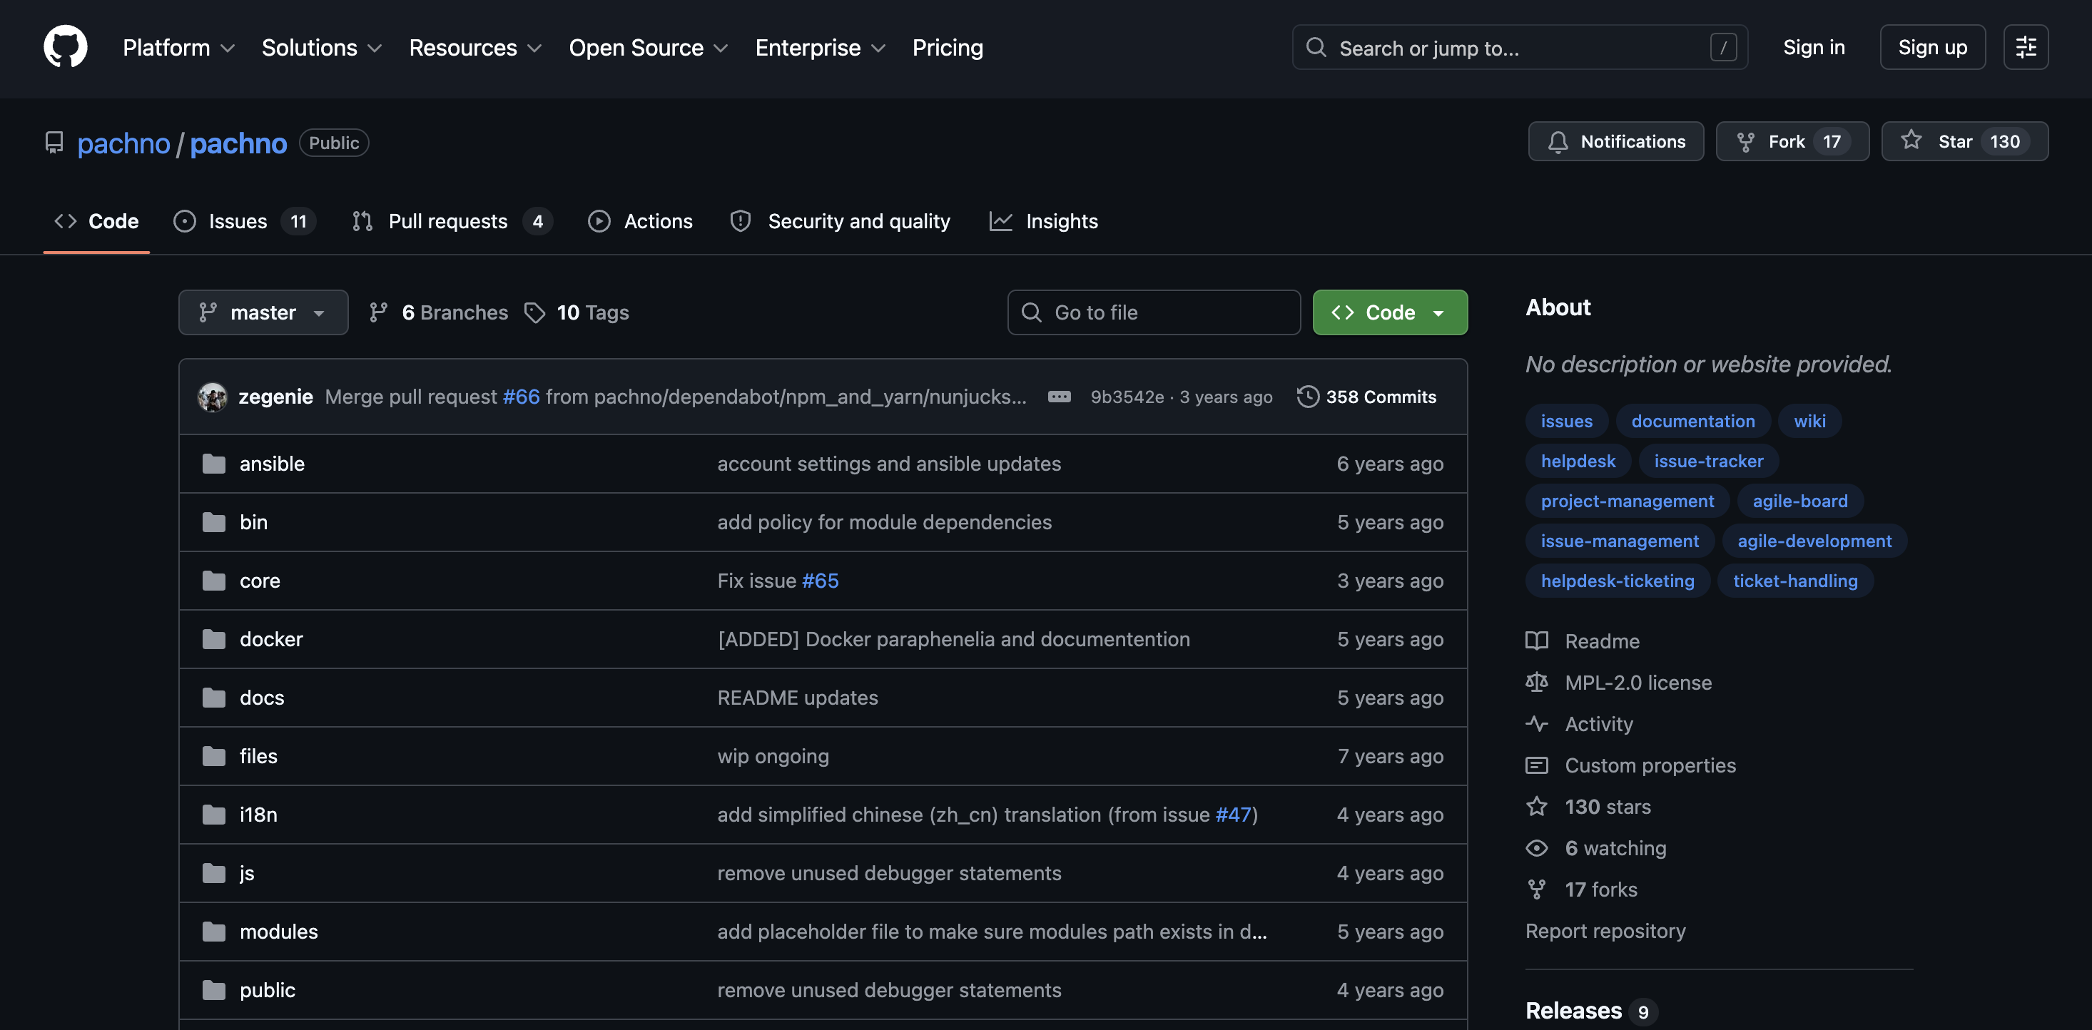The image size is (2092, 1030).
Task: Expand the Open Source menu
Action: (x=648, y=48)
